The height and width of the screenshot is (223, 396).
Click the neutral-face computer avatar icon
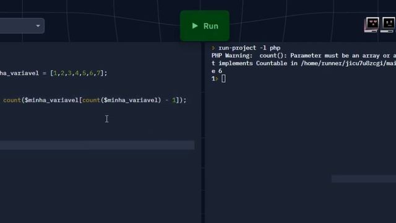click(x=388, y=25)
